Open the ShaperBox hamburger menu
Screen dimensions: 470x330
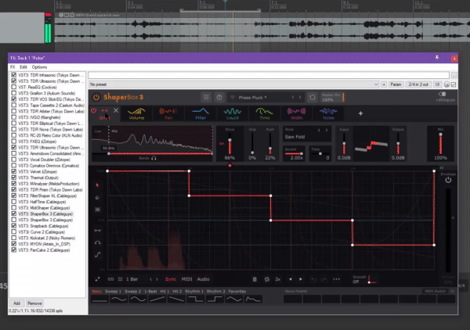(206, 97)
